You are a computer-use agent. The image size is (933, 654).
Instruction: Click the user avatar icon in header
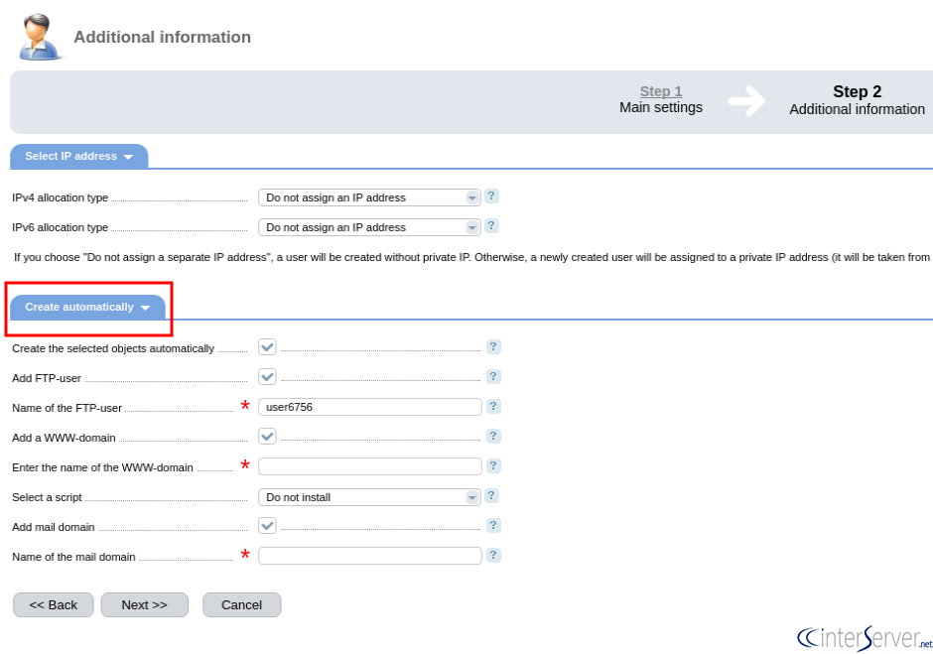click(40, 37)
